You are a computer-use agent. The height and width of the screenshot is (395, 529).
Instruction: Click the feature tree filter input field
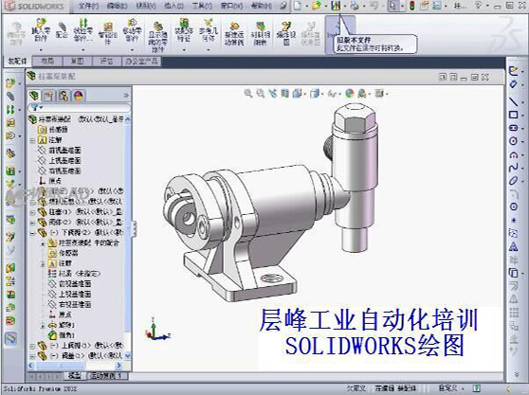coord(80,108)
